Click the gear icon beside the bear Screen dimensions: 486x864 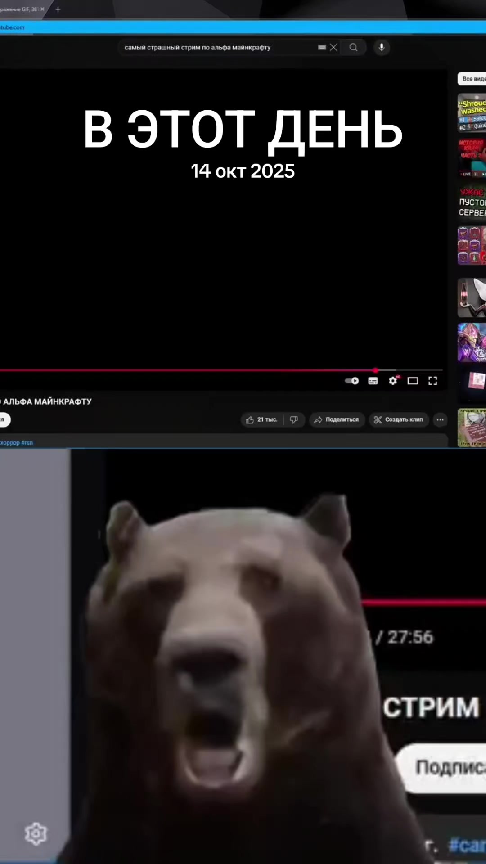click(x=36, y=834)
